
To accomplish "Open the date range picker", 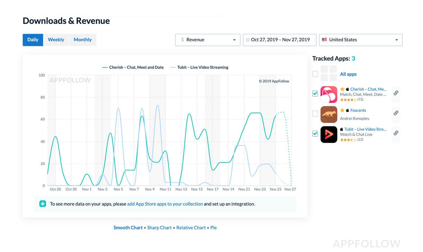I will click(279, 40).
